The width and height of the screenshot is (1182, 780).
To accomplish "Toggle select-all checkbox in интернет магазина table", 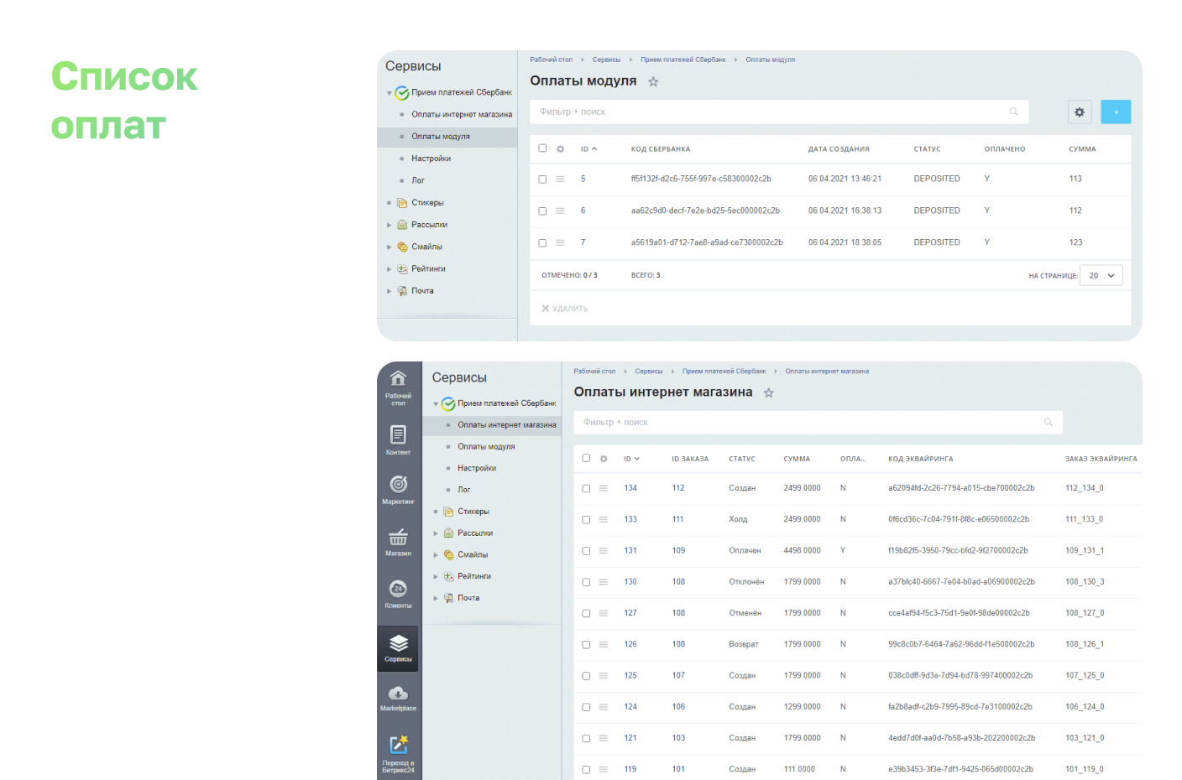I will pyautogui.click(x=586, y=458).
